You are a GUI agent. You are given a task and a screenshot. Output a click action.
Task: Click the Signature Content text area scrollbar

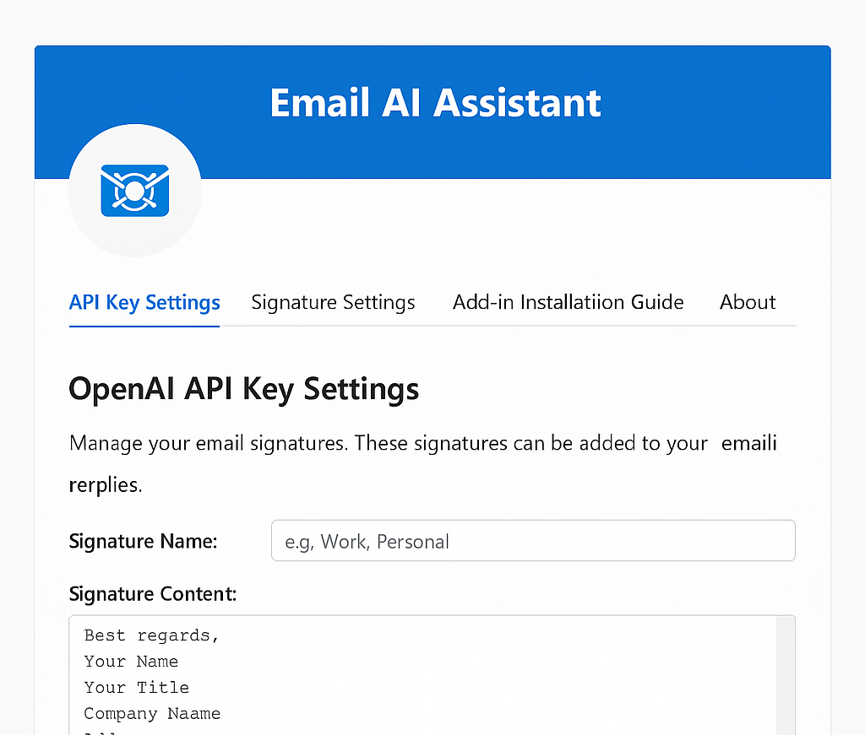pos(785,675)
